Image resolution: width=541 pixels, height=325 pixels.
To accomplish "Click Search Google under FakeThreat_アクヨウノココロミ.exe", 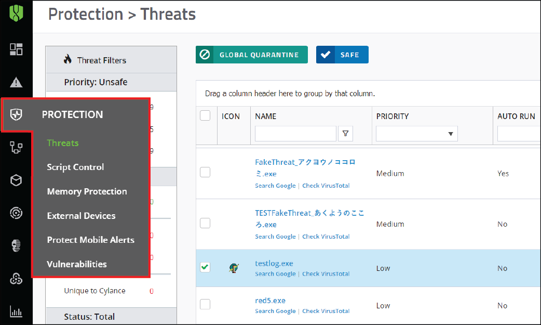I will tap(275, 186).
